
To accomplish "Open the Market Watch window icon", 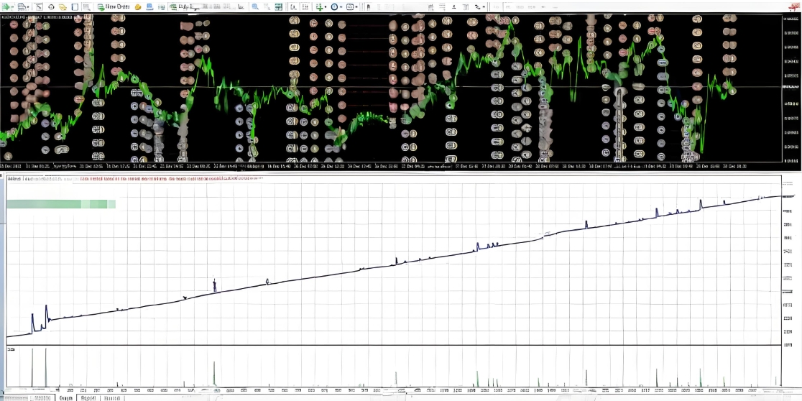I will [x=40, y=6].
